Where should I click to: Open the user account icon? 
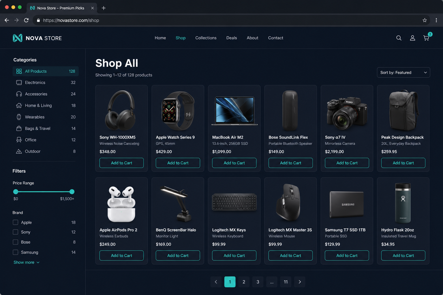pos(412,38)
